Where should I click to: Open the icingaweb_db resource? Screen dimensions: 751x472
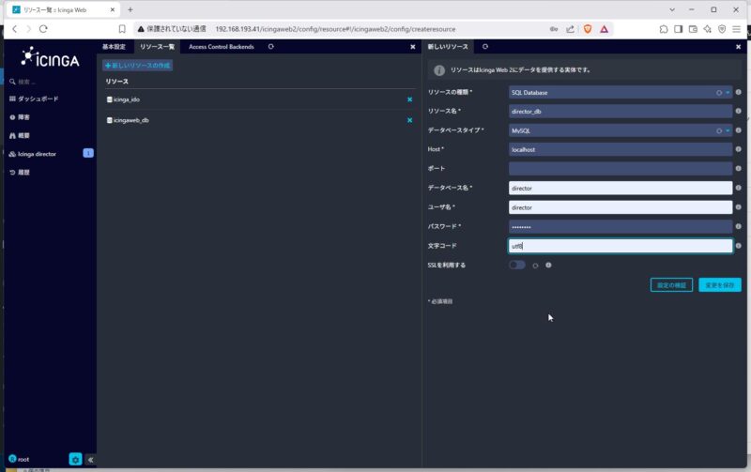(130, 120)
